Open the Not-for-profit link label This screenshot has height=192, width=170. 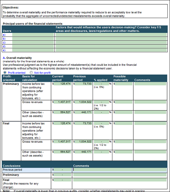click(42, 73)
